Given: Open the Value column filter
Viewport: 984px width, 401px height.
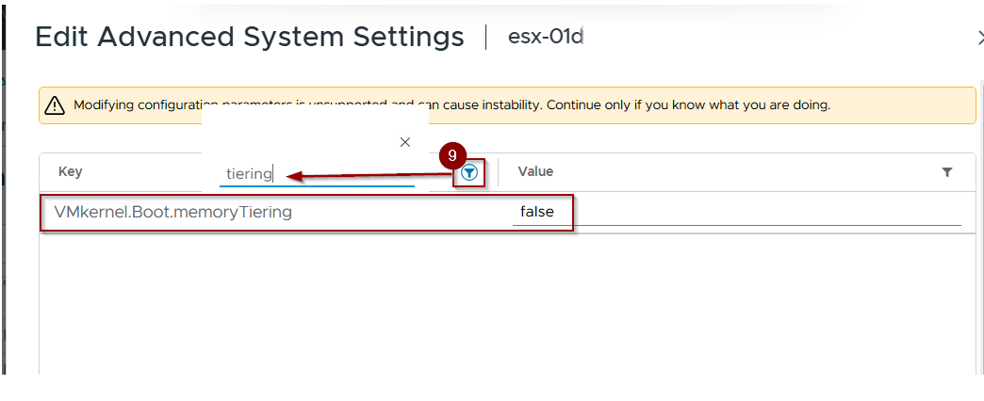Looking at the screenshot, I should (947, 172).
